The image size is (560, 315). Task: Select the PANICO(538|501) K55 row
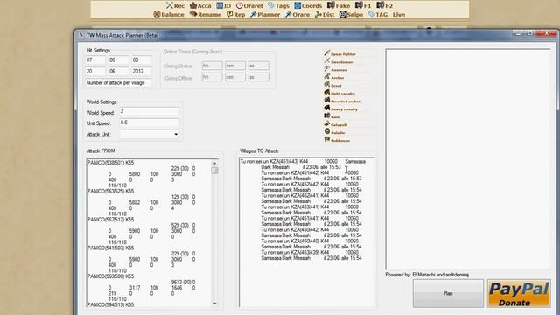[111, 163]
